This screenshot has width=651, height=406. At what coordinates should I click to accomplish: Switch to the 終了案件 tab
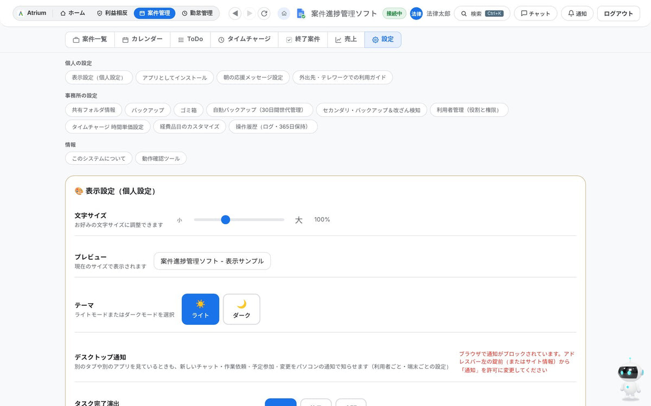click(x=303, y=40)
